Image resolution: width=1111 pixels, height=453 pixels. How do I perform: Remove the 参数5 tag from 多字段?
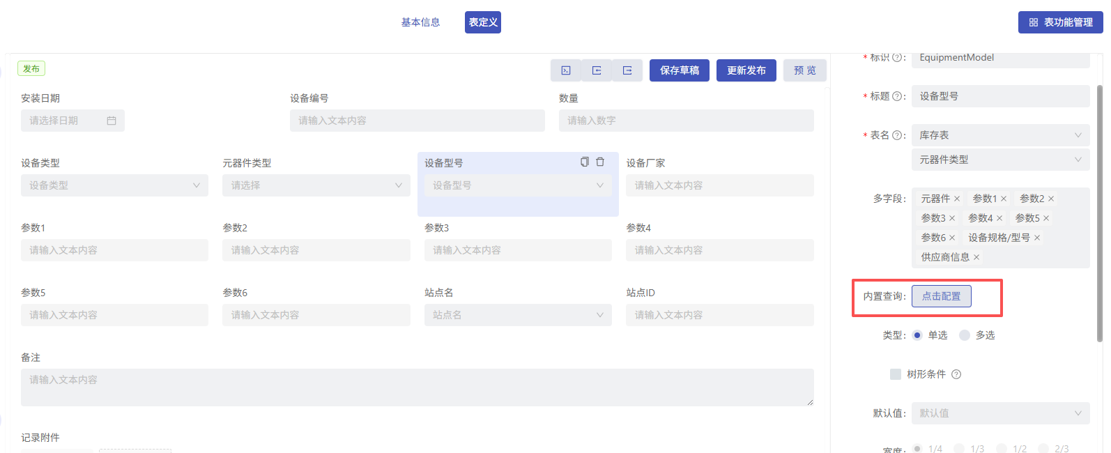click(x=1046, y=218)
